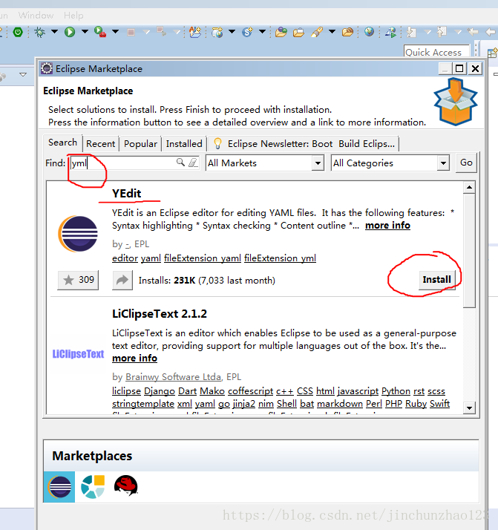Click the Go button
Viewport: 498px width, 530px height.
(466, 163)
